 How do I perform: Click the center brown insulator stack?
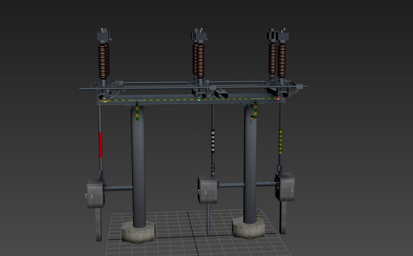pos(199,61)
